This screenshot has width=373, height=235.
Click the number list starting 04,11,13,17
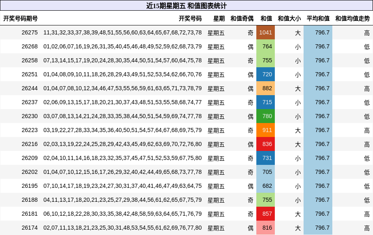[122, 200]
